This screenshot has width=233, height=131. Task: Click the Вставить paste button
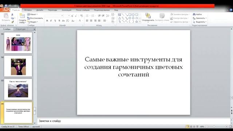click(x=6, y=17)
